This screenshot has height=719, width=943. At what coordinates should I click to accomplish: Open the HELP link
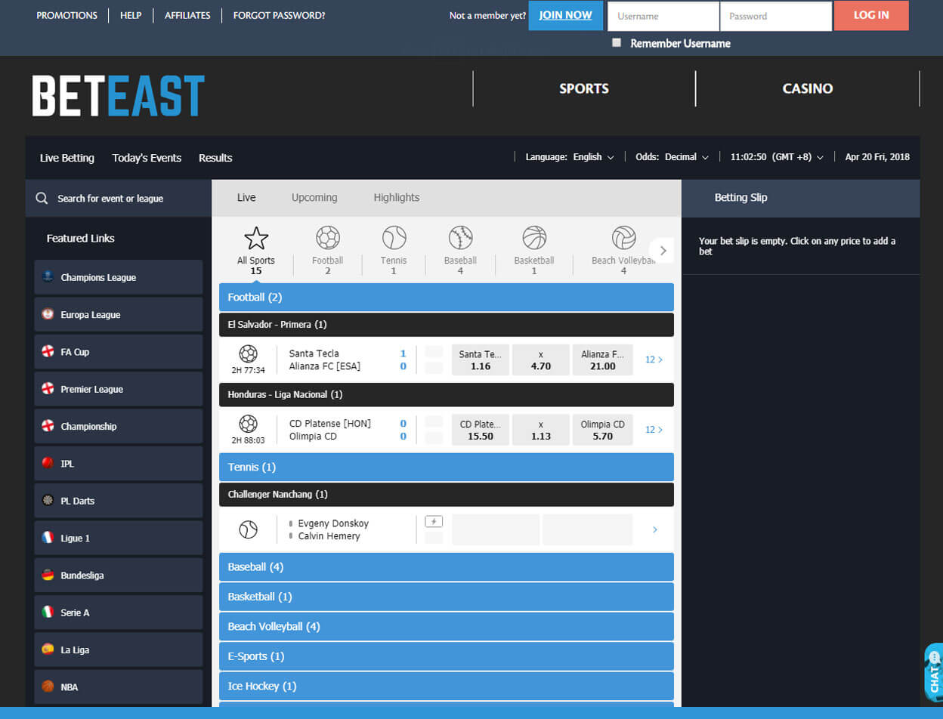[x=131, y=15]
